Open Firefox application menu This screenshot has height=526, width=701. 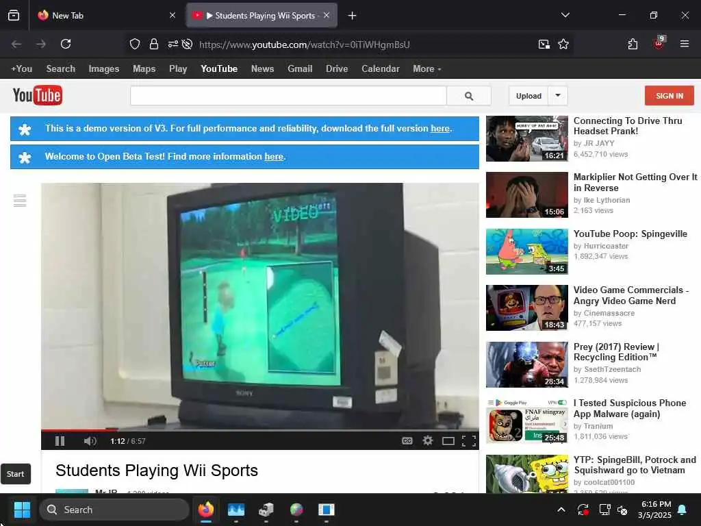tap(685, 44)
